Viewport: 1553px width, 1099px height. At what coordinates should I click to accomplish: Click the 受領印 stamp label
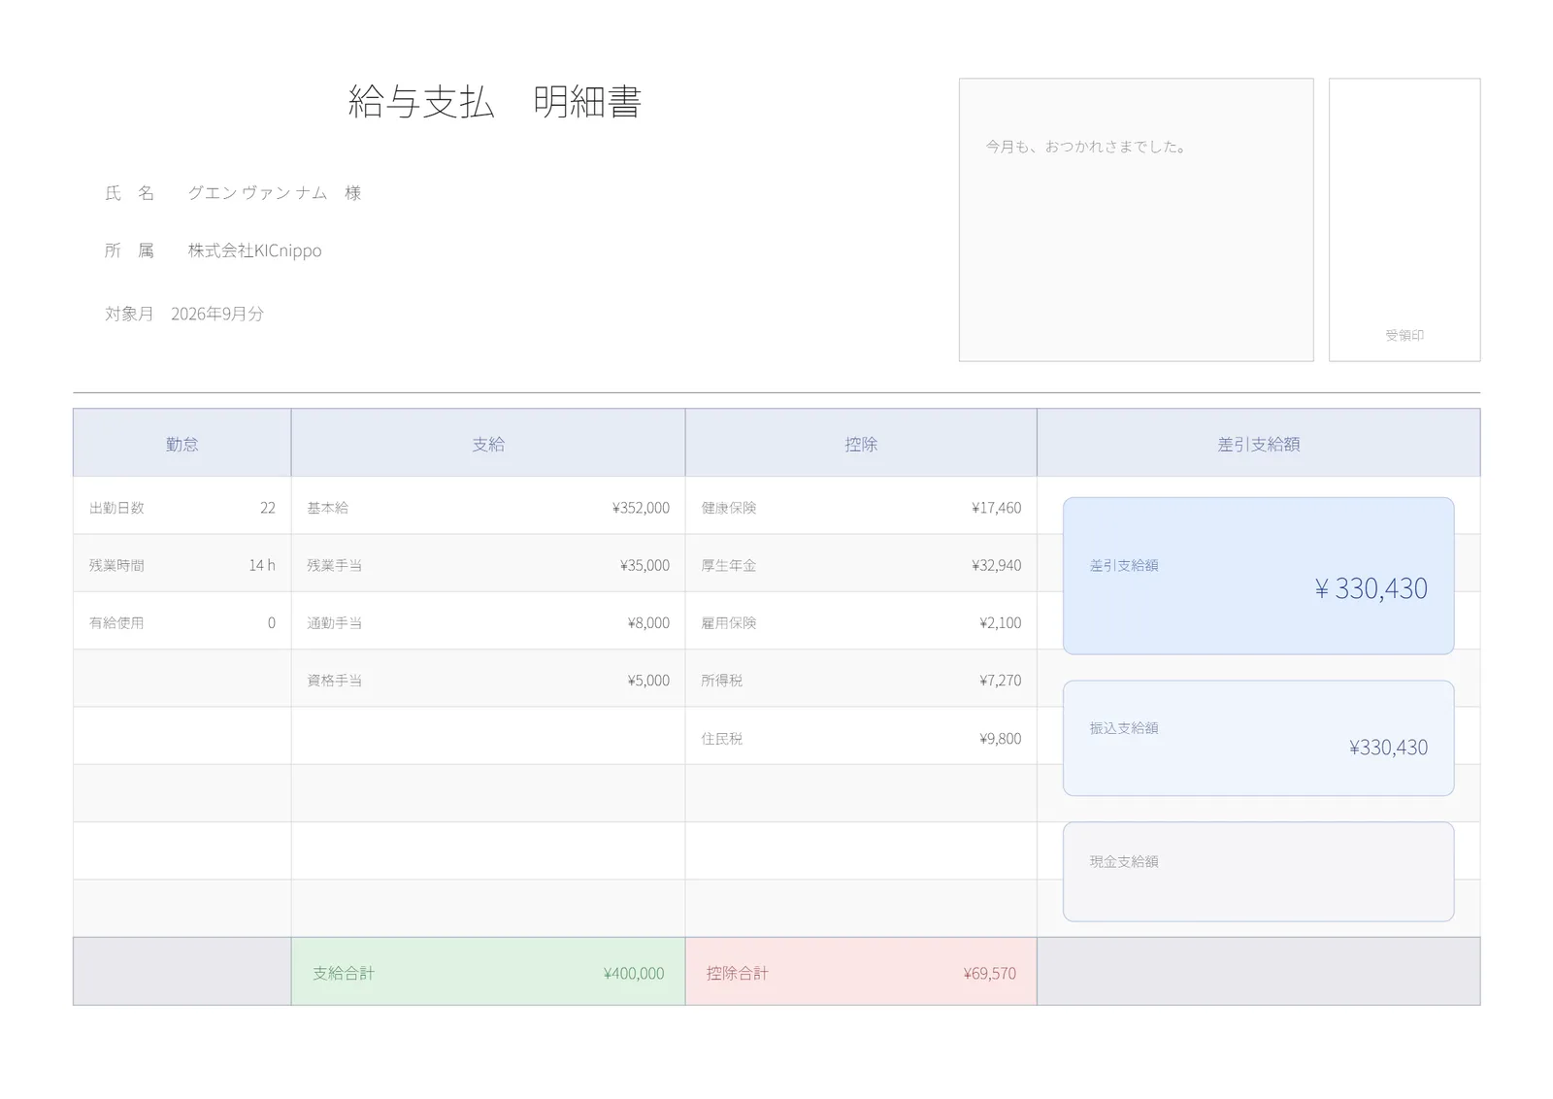coord(1404,335)
